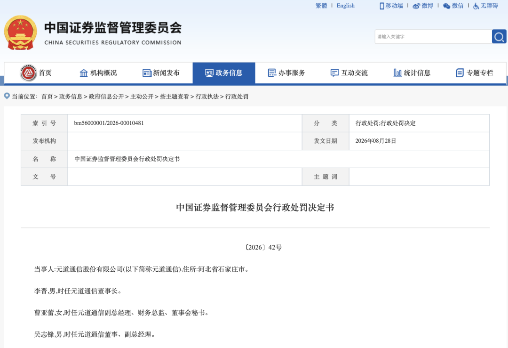Click the document icon beside 办事服务
The height and width of the screenshot is (348, 508).
click(x=272, y=73)
